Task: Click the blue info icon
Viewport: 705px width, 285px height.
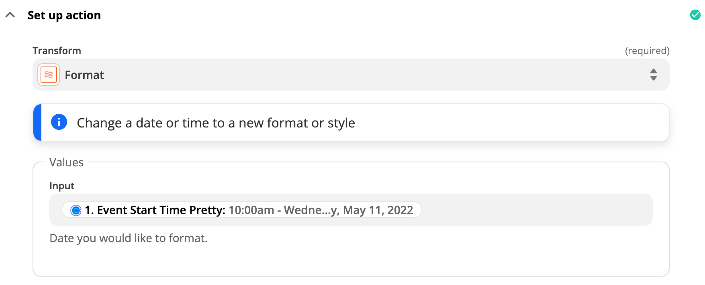Action: (x=59, y=122)
